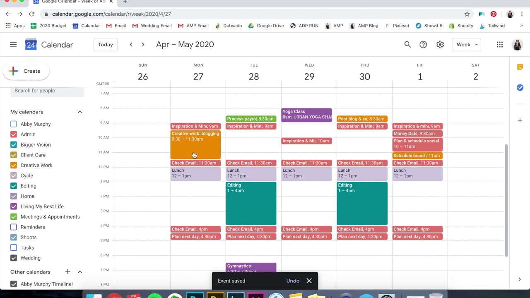Click the Create event button
Viewport: 530px width, 298px height.
pos(26,71)
